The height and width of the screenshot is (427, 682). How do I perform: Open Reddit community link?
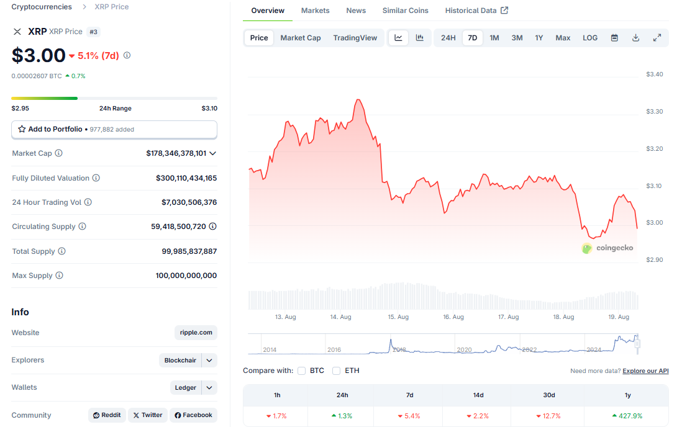coord(107,415)
